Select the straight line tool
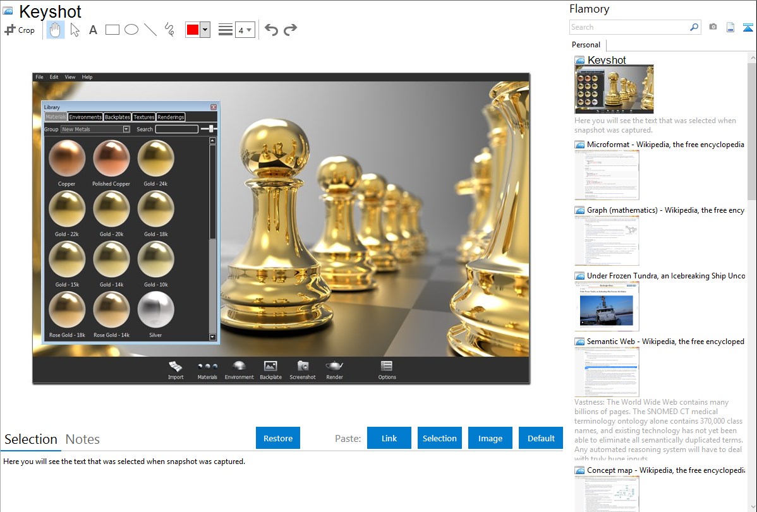Image resolution: width=757 pixels, height=512 pixels. tap(150, 30)
